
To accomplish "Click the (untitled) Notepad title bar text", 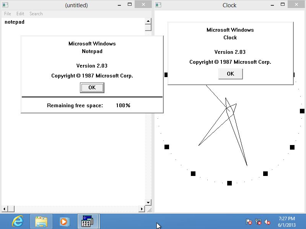I will [x=76, y=5].
